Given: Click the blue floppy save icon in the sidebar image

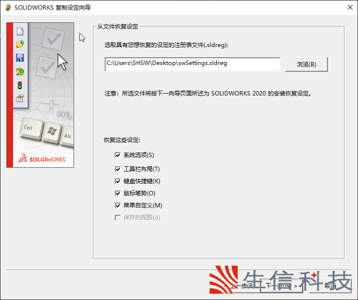Looking at the screenshot, I should [20, 58].
